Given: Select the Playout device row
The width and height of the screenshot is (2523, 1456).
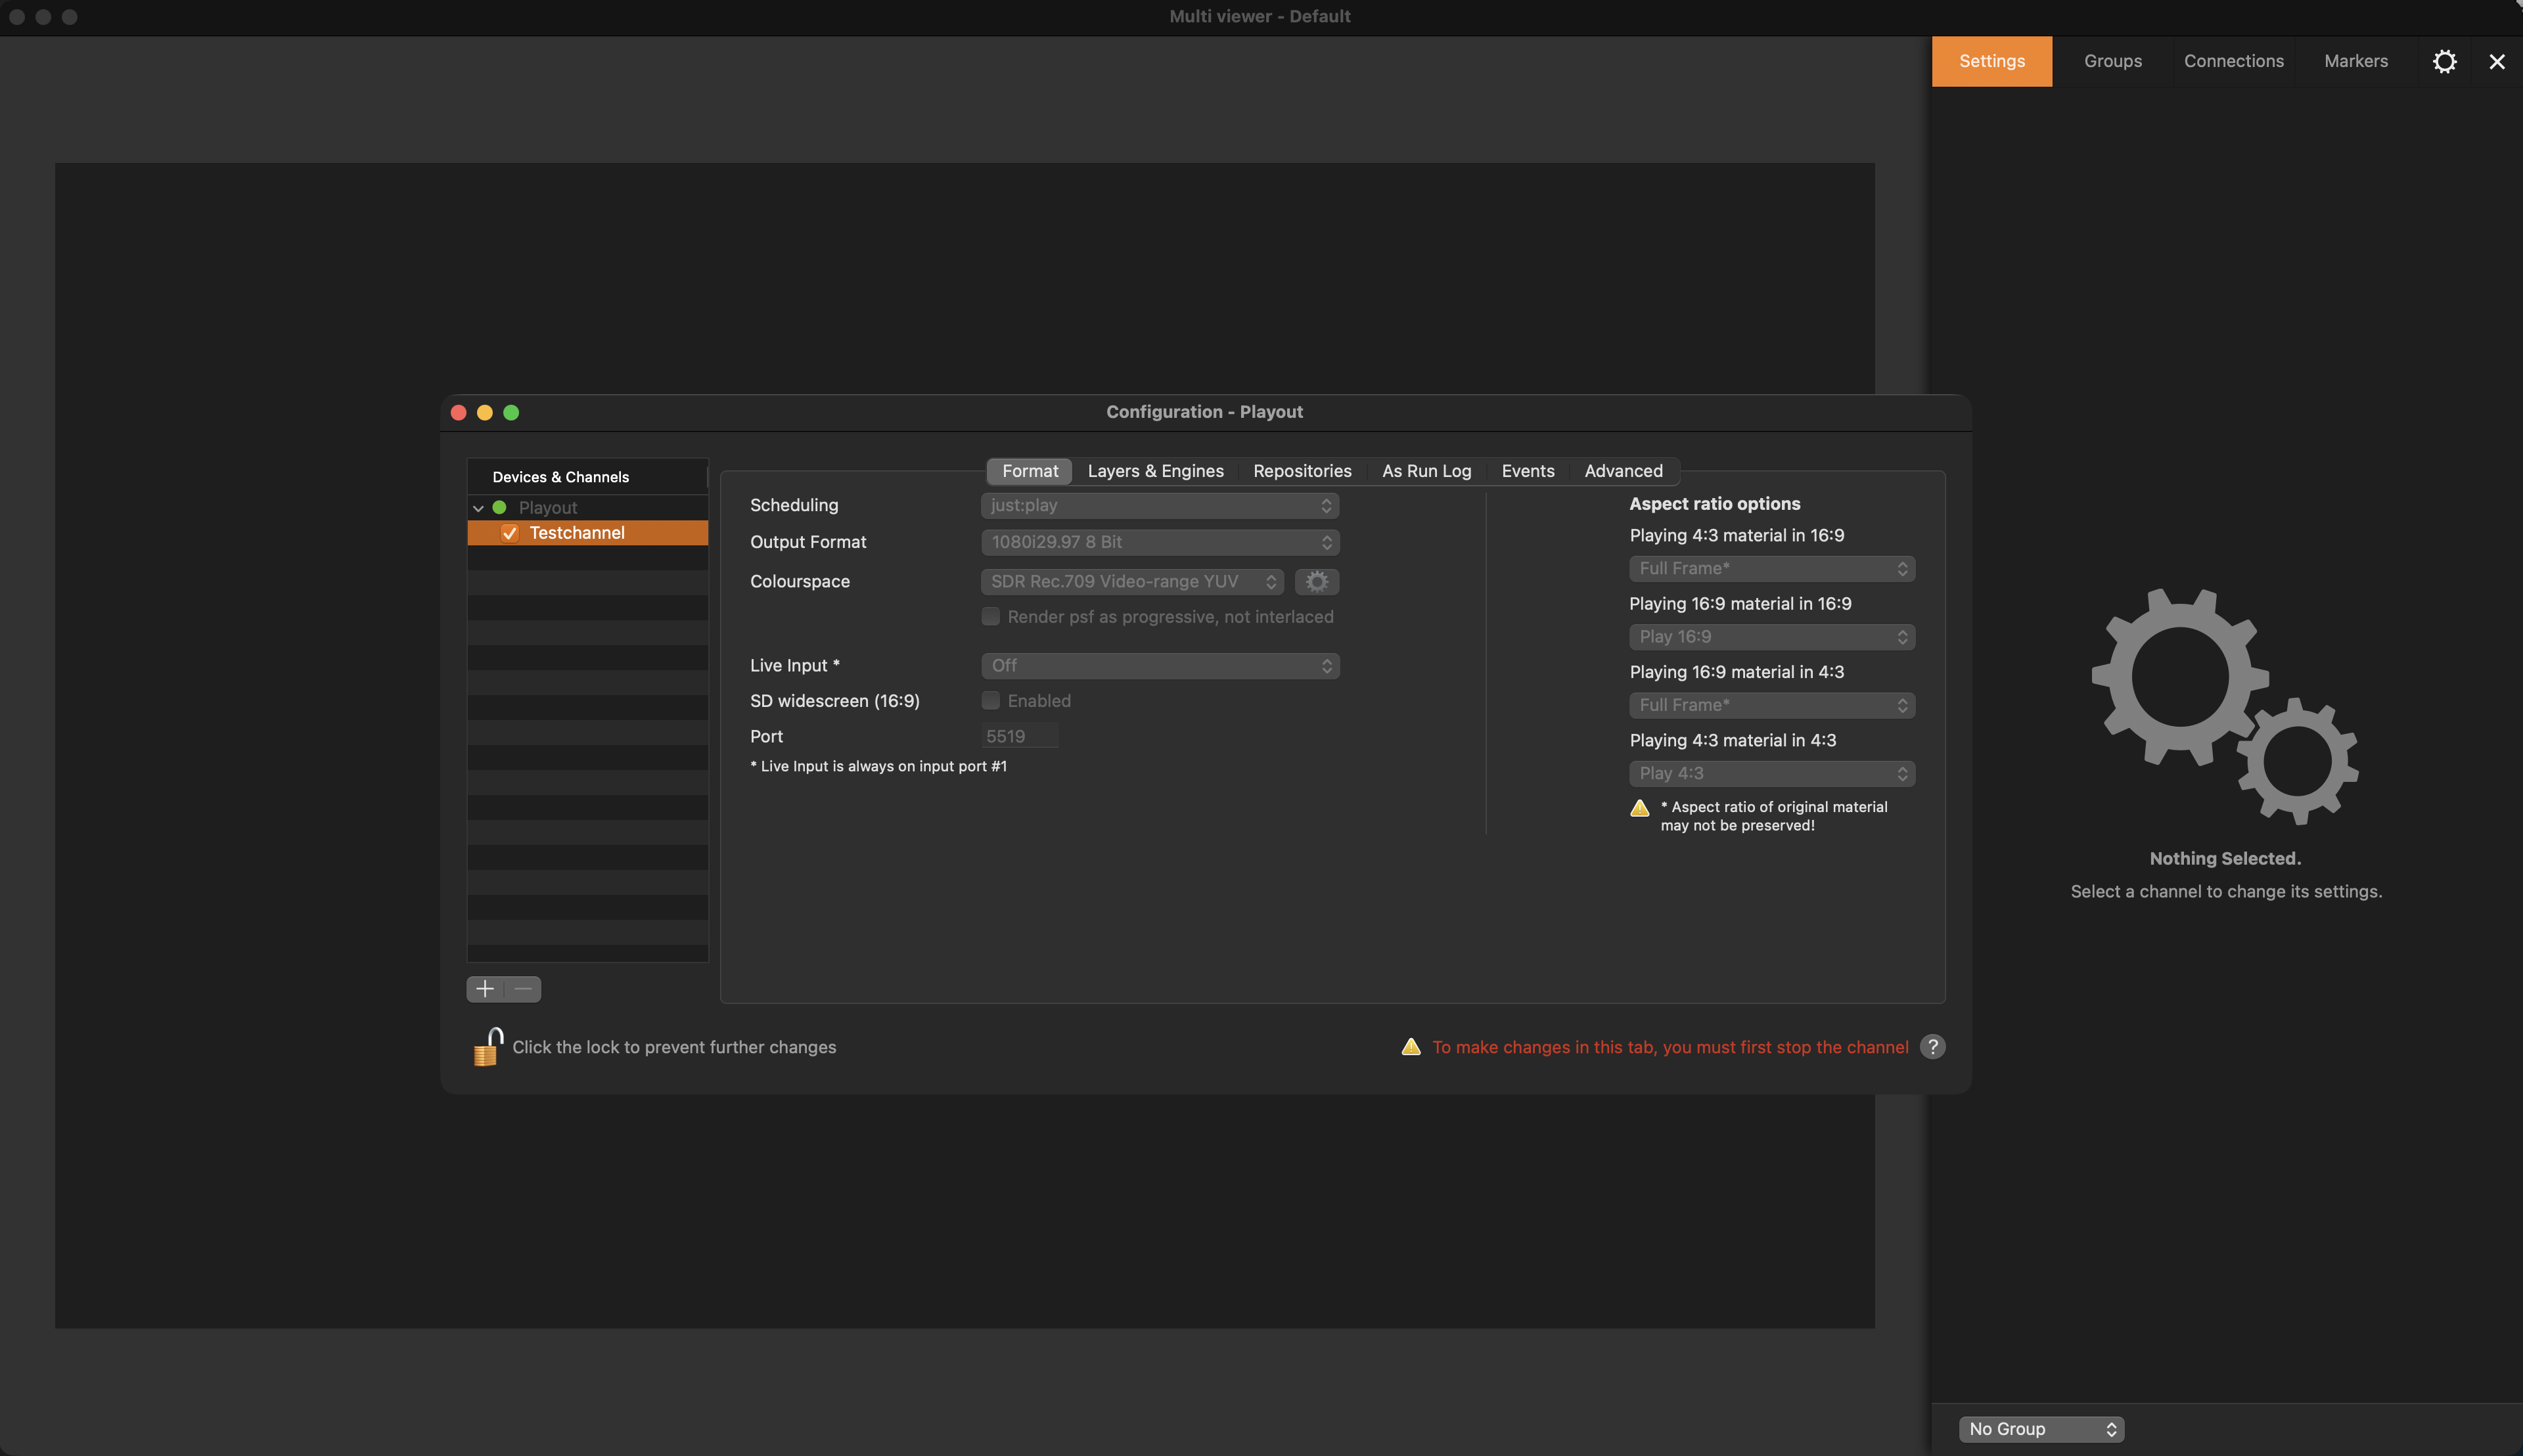Looking at the screenshot, I should [587, 507].
